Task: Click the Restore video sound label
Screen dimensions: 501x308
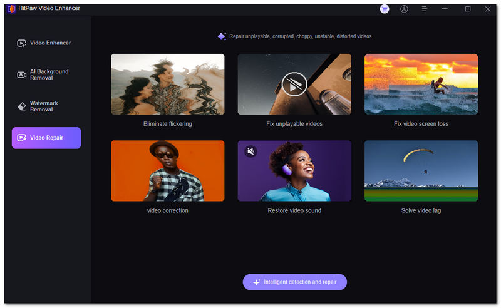Action: tap(294, 211)
